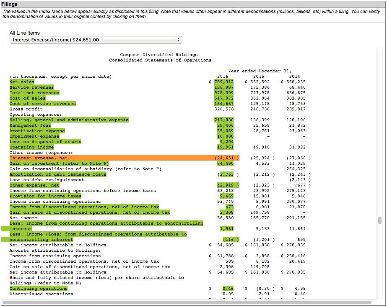
Task: Click the 2015 value 727,978
Action: point(260,93)
